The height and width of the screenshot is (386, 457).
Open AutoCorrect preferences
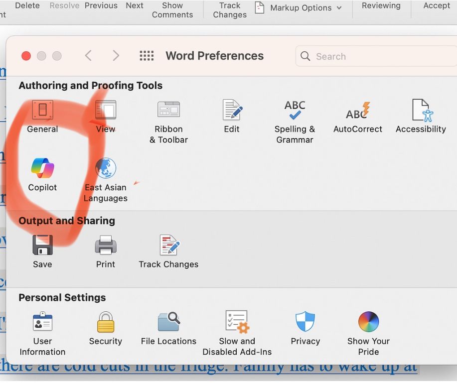[x=358, y=117]
